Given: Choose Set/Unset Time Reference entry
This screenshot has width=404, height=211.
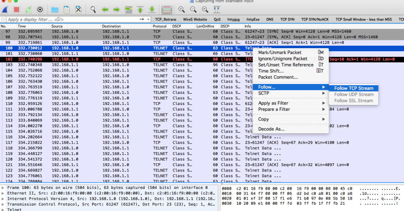Looking at the screenshot, I should click(291, 65).
